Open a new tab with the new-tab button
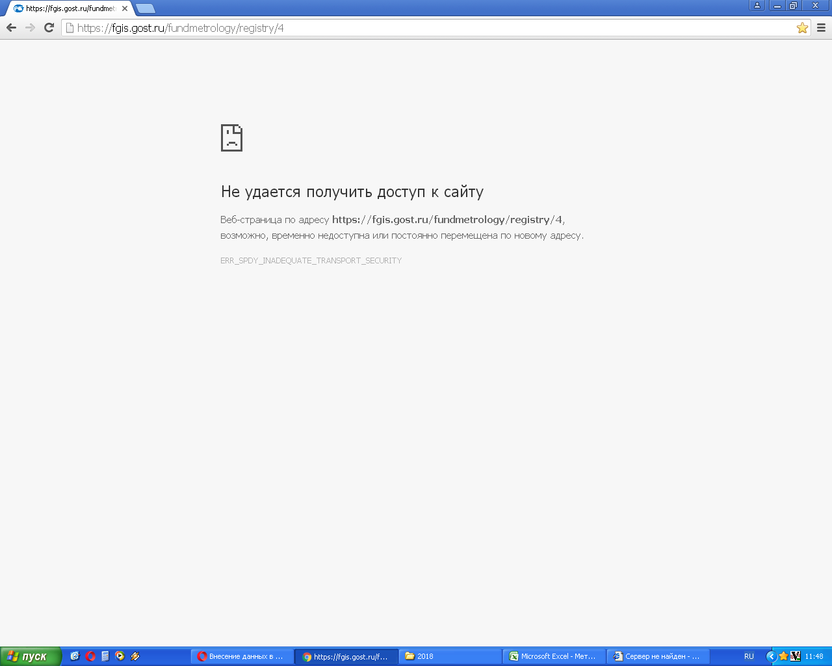Image resolution: width=832 pixels, height=666 pixels. [146, 8]
